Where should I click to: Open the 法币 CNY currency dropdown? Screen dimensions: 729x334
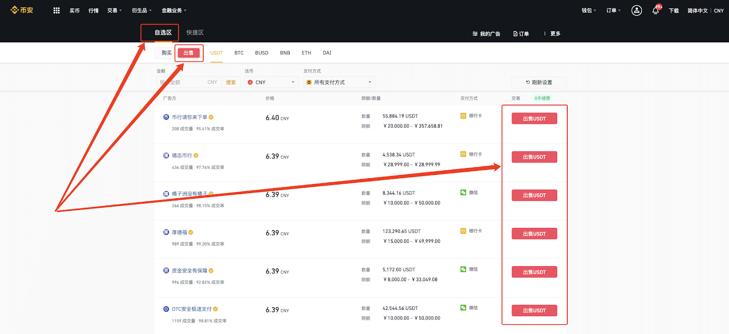coord(272,82)
